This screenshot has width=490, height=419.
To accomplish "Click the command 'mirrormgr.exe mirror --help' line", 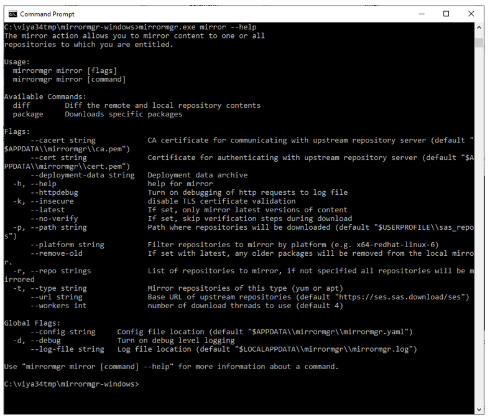I will click(131, 27).
